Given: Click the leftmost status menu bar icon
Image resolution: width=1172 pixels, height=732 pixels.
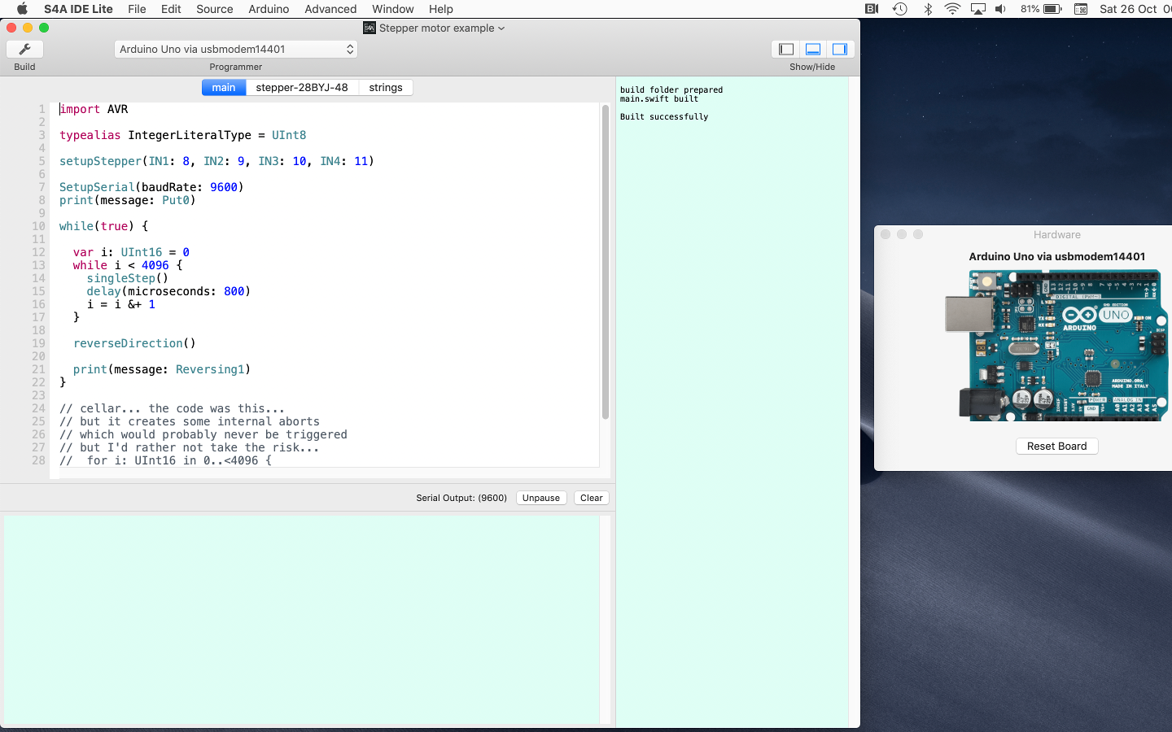Looking at the screenshot, I should coord(872,9).
